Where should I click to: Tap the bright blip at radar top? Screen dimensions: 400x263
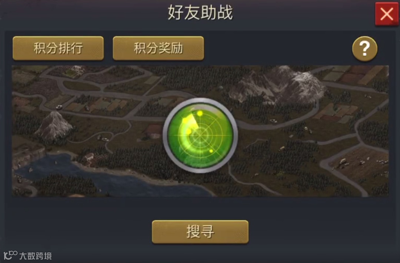(x=200, y=113)
